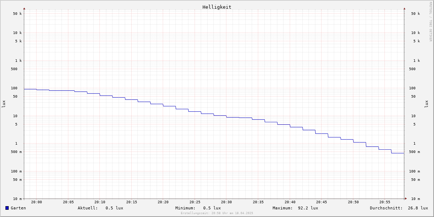Select the Maximum: legend caption
Screen dimensions: 434x217
coord(283,208)
